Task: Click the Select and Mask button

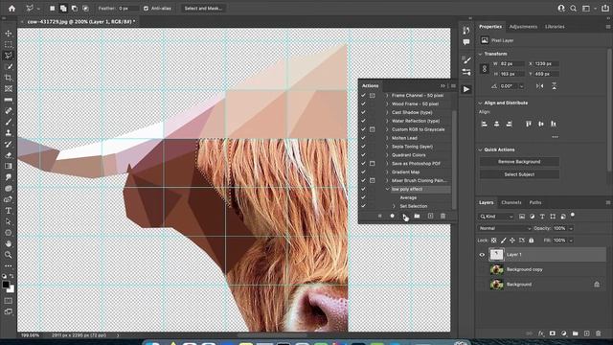Action: pyautogui.click(x=203, y=9)
